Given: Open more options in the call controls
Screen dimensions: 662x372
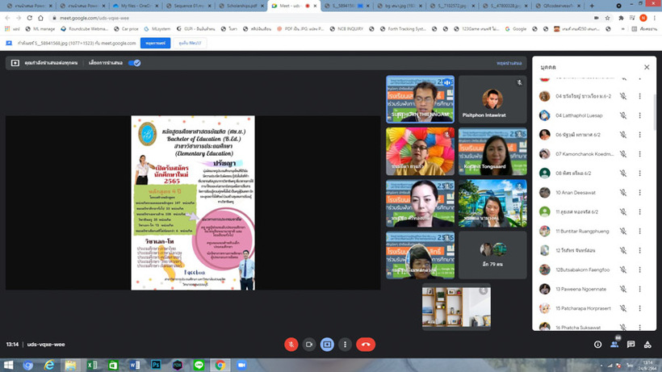Looking at the screenshot, I should click(x=345, y=345).
